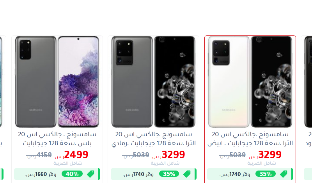Click green discount tag icon on S20 Plus card

[90, 174]
